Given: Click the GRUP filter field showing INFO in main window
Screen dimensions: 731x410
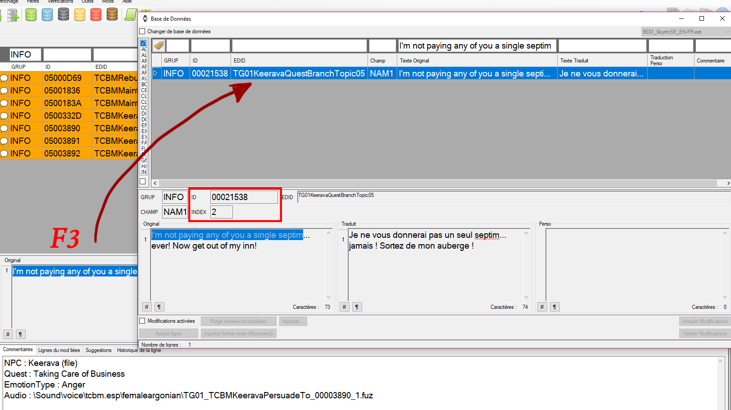Looking at the screenshot, I should point(25,54).
